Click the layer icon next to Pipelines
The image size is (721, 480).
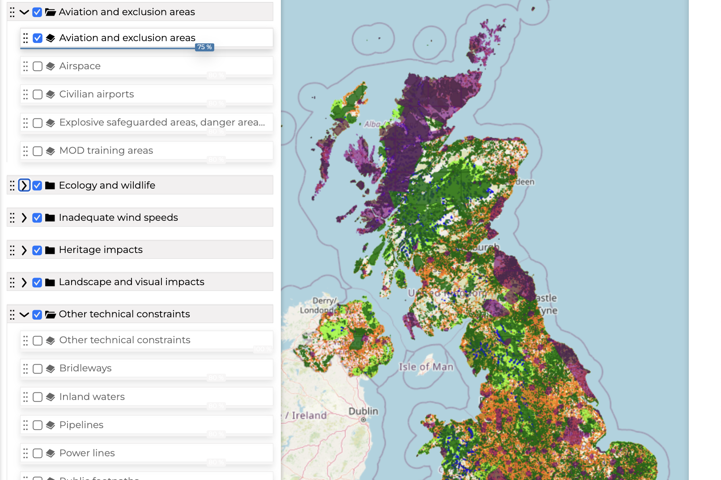(x=51, y=425)
